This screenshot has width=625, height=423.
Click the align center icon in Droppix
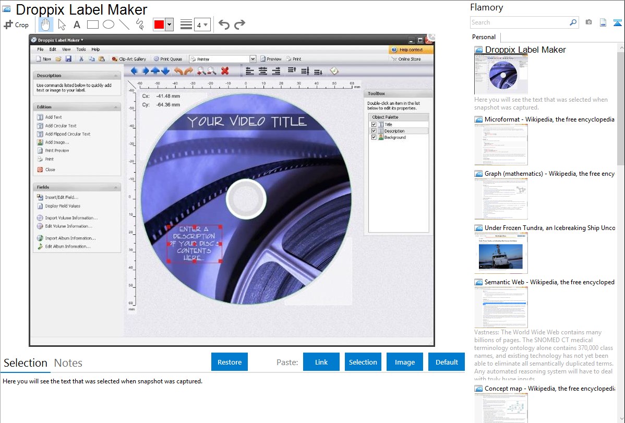pyautogui.click(x=263, y=71)
